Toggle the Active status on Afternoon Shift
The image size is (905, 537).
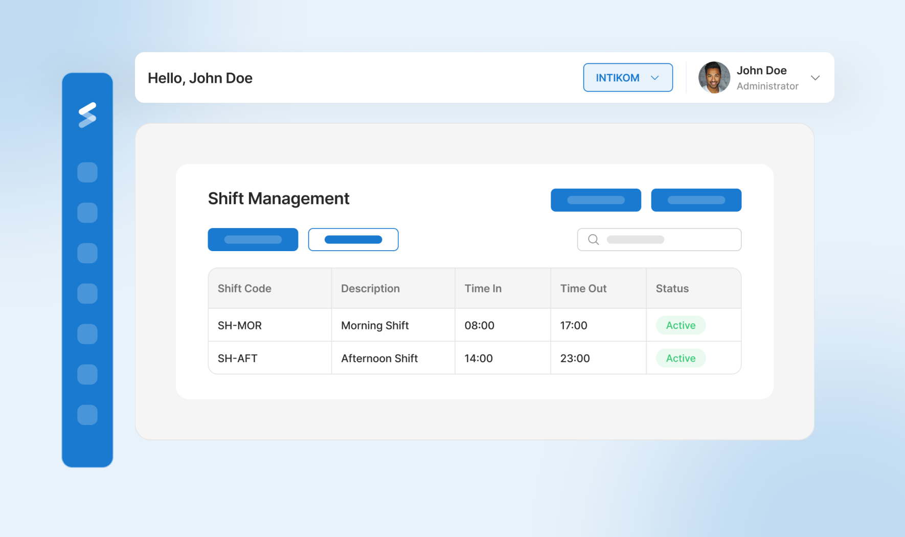tap(681, 358)
